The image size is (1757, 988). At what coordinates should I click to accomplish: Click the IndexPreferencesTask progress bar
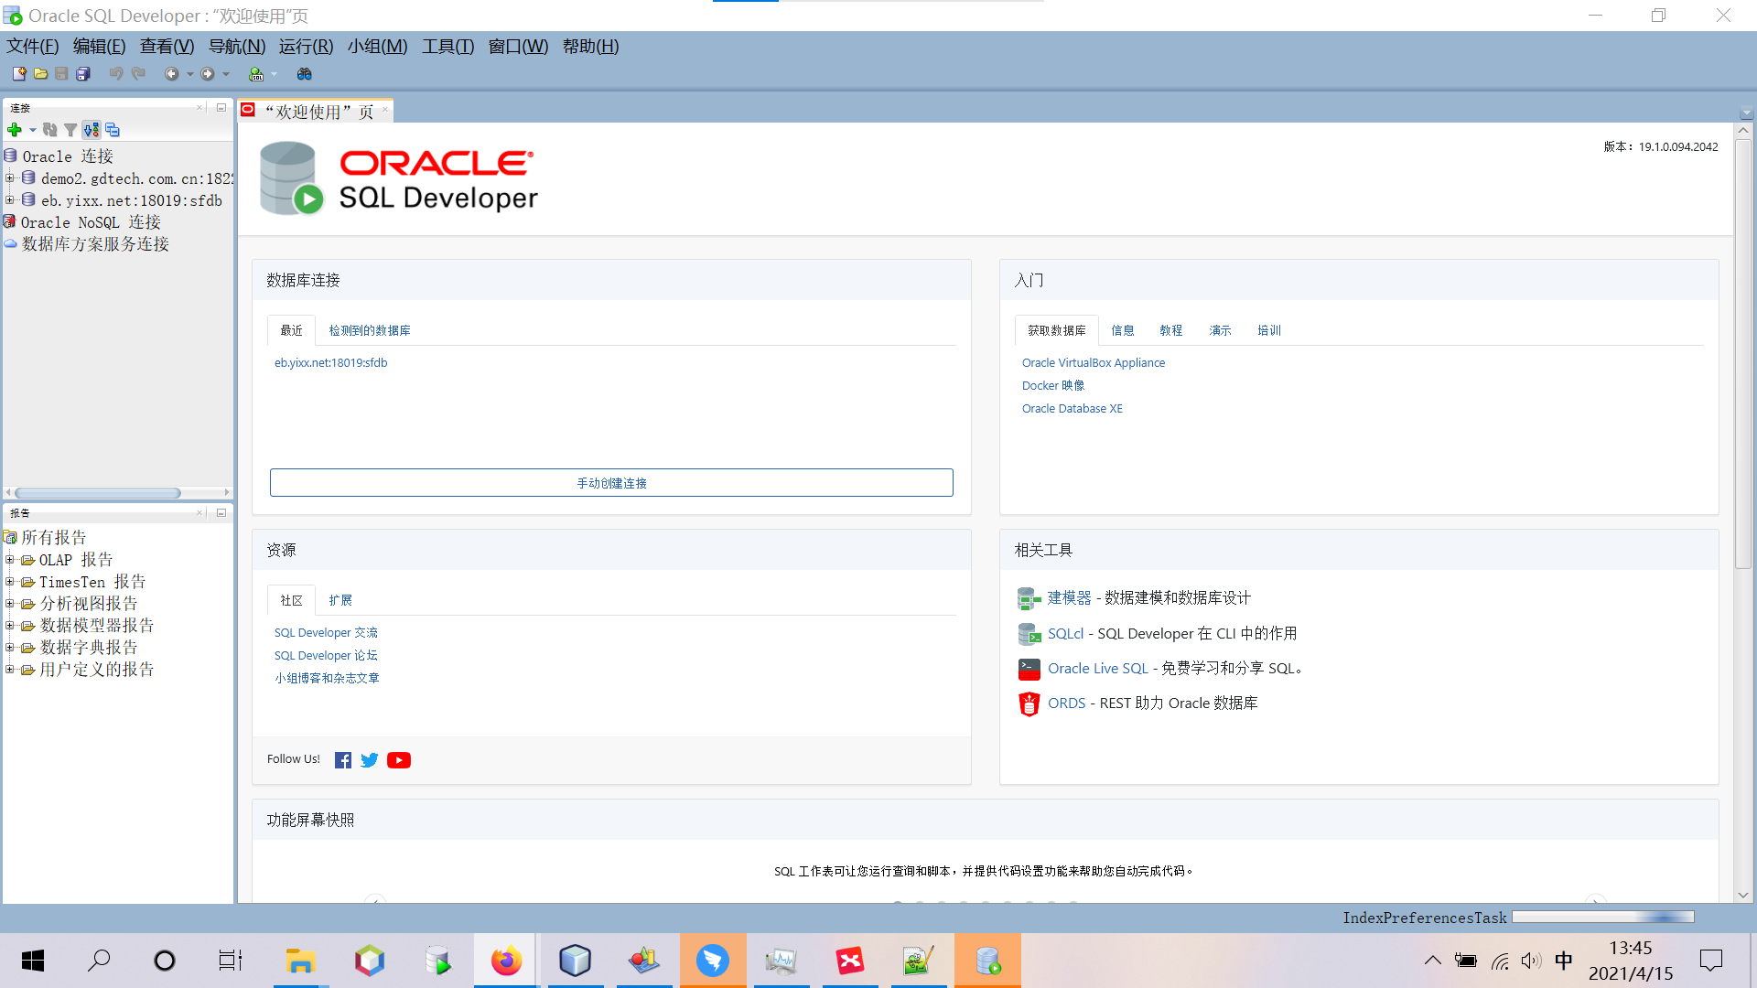pos(1603,917)
